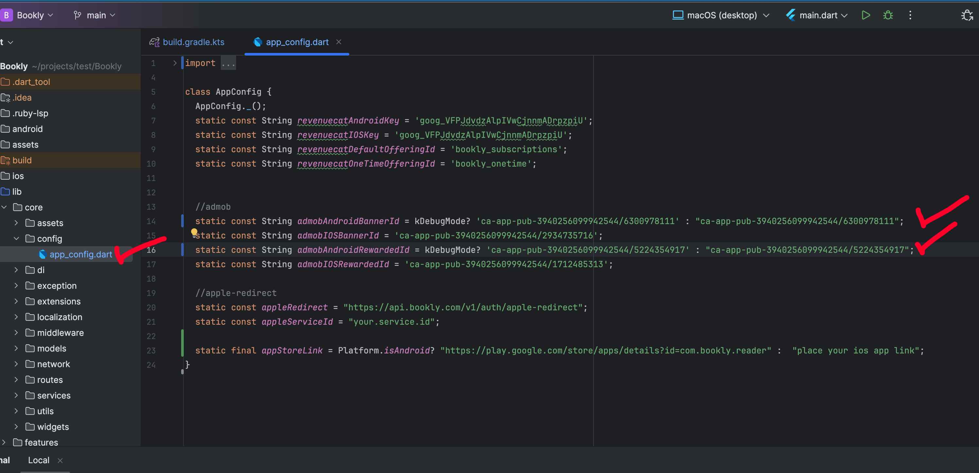
Task: Click the appStoreLink variable on line 23
Action: point(292,351)
